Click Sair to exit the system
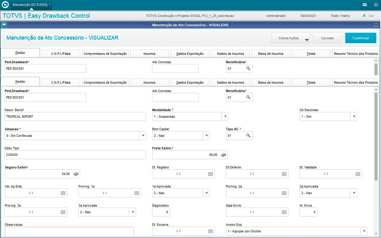The image size is (381, 238). point(368,16)
